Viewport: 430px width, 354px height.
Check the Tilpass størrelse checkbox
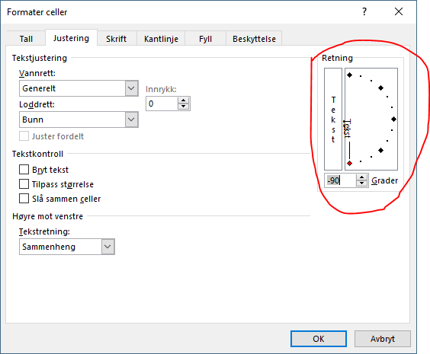pos(24,184)
